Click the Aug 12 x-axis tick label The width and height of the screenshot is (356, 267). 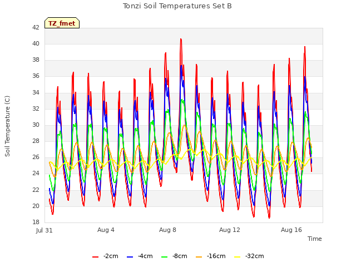(230, 230)
